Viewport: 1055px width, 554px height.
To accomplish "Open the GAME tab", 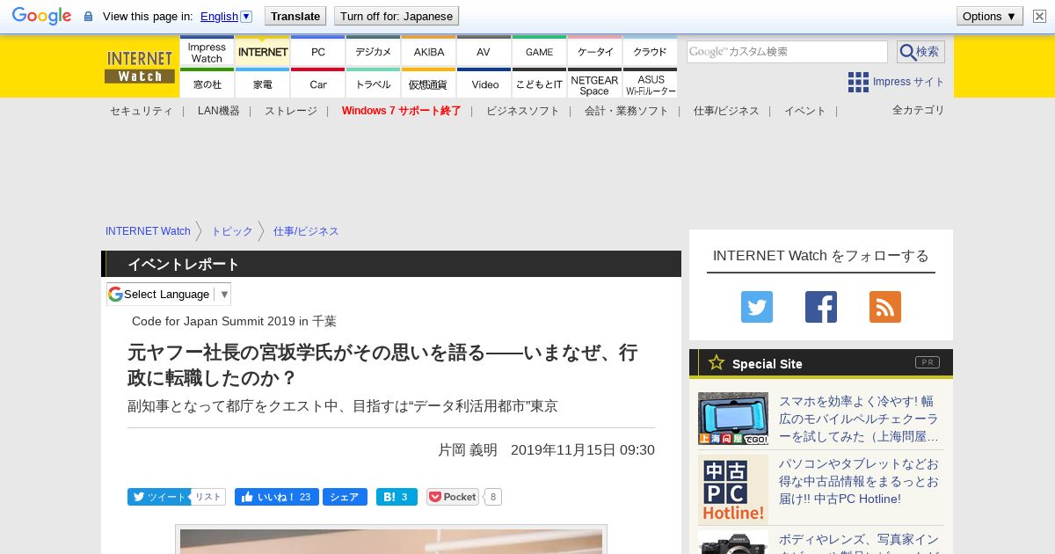I will (x=539, y=52).
